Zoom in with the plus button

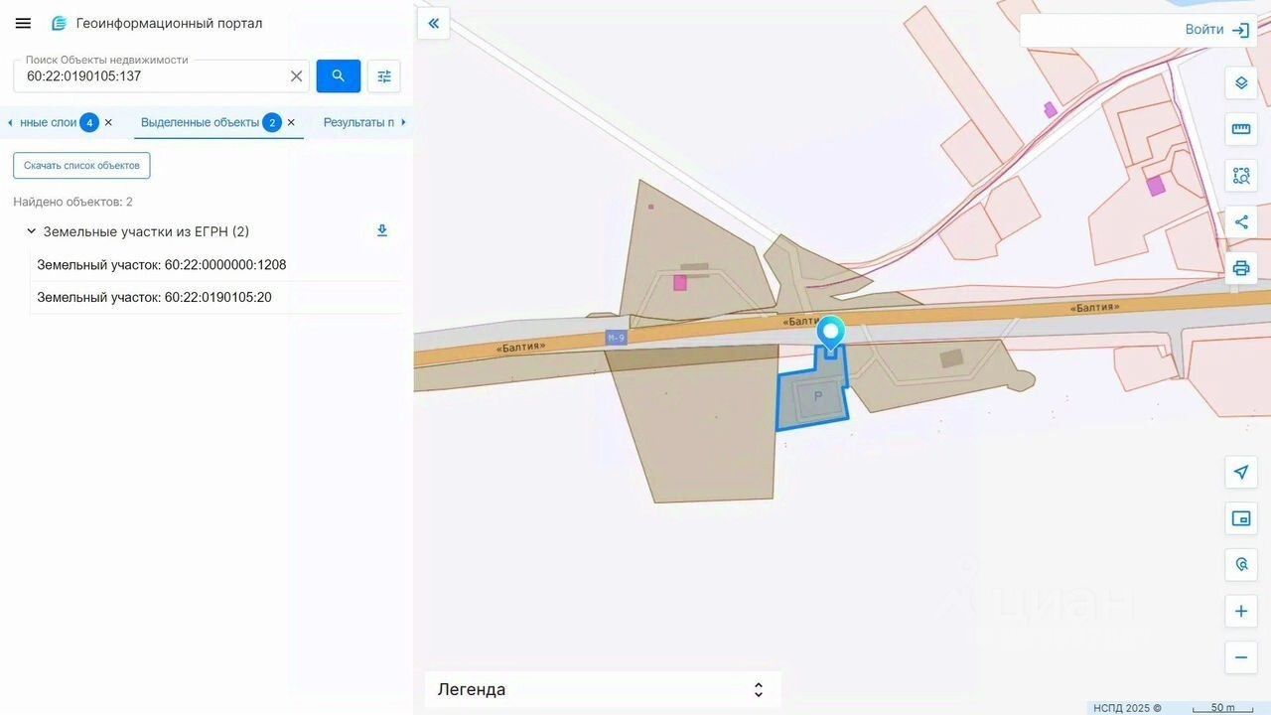pos(1241,611)
